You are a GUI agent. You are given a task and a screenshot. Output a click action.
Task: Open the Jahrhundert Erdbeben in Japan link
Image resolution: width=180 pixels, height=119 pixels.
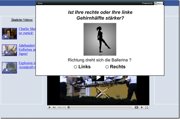(27, 50)
